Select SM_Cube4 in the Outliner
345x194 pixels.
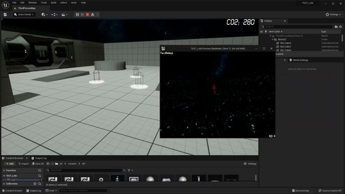(x=286, y=43)
